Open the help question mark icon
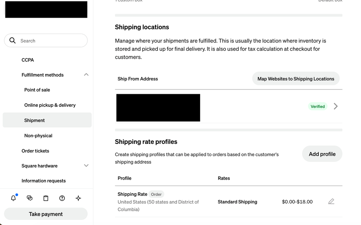Viewport: 361px width, 225px height. [x=62, y=198]
